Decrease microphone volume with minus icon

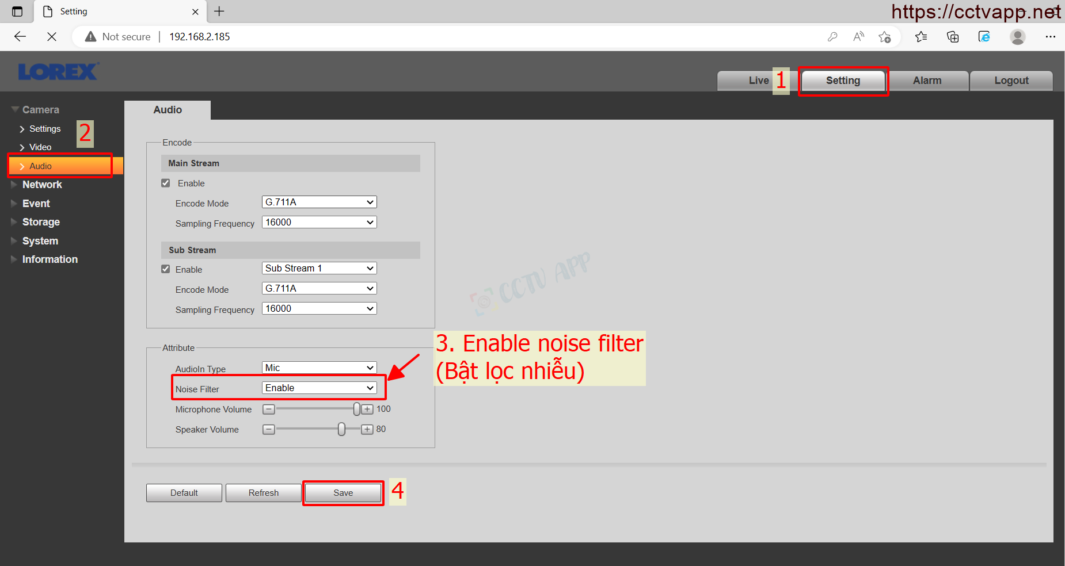click(269, 410)
